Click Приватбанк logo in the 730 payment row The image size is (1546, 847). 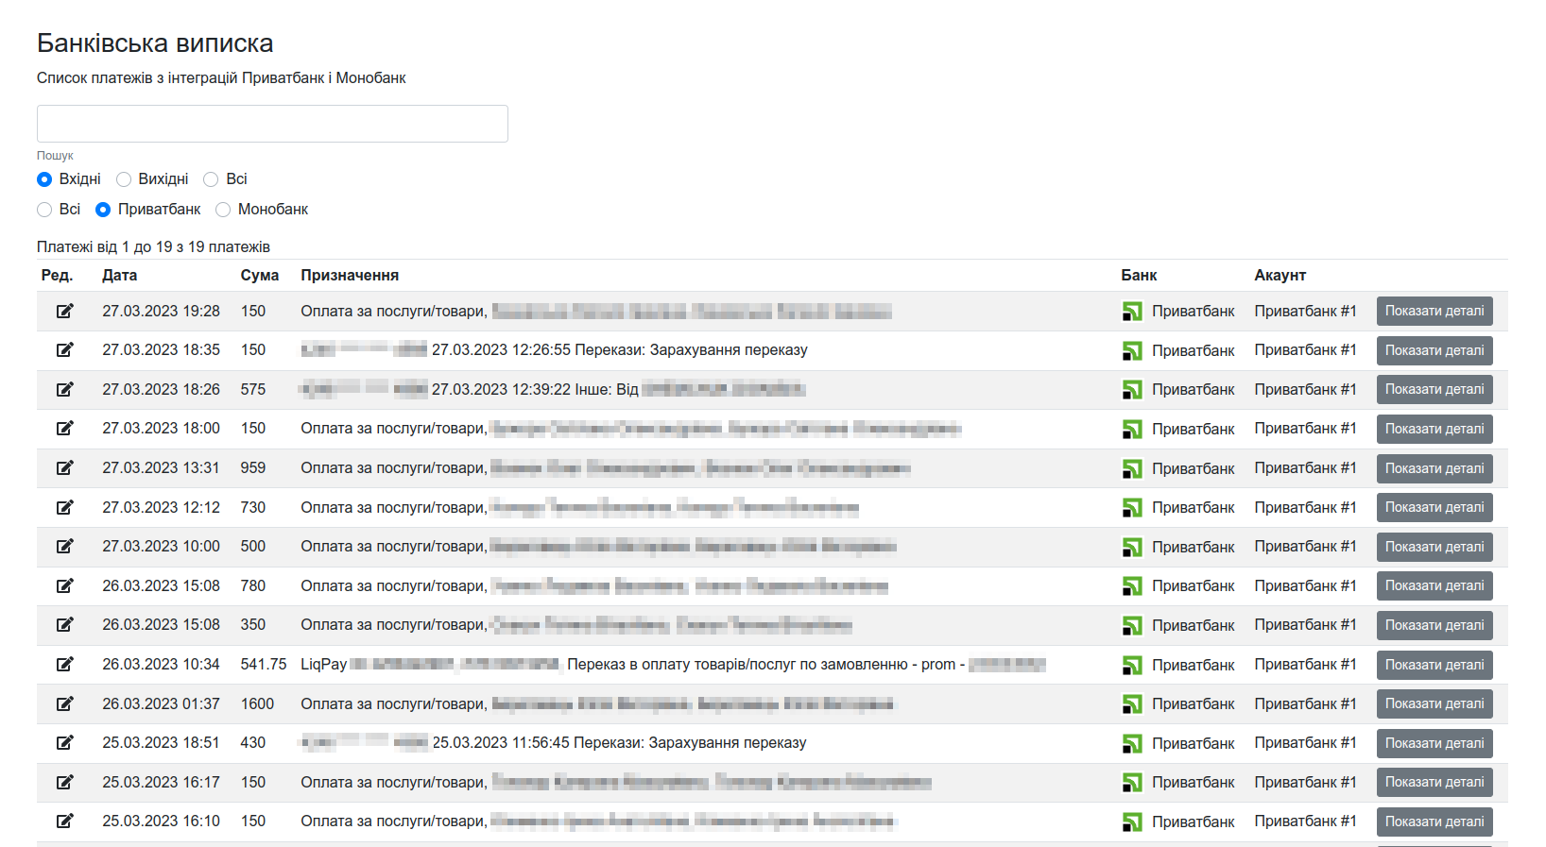1132,507
